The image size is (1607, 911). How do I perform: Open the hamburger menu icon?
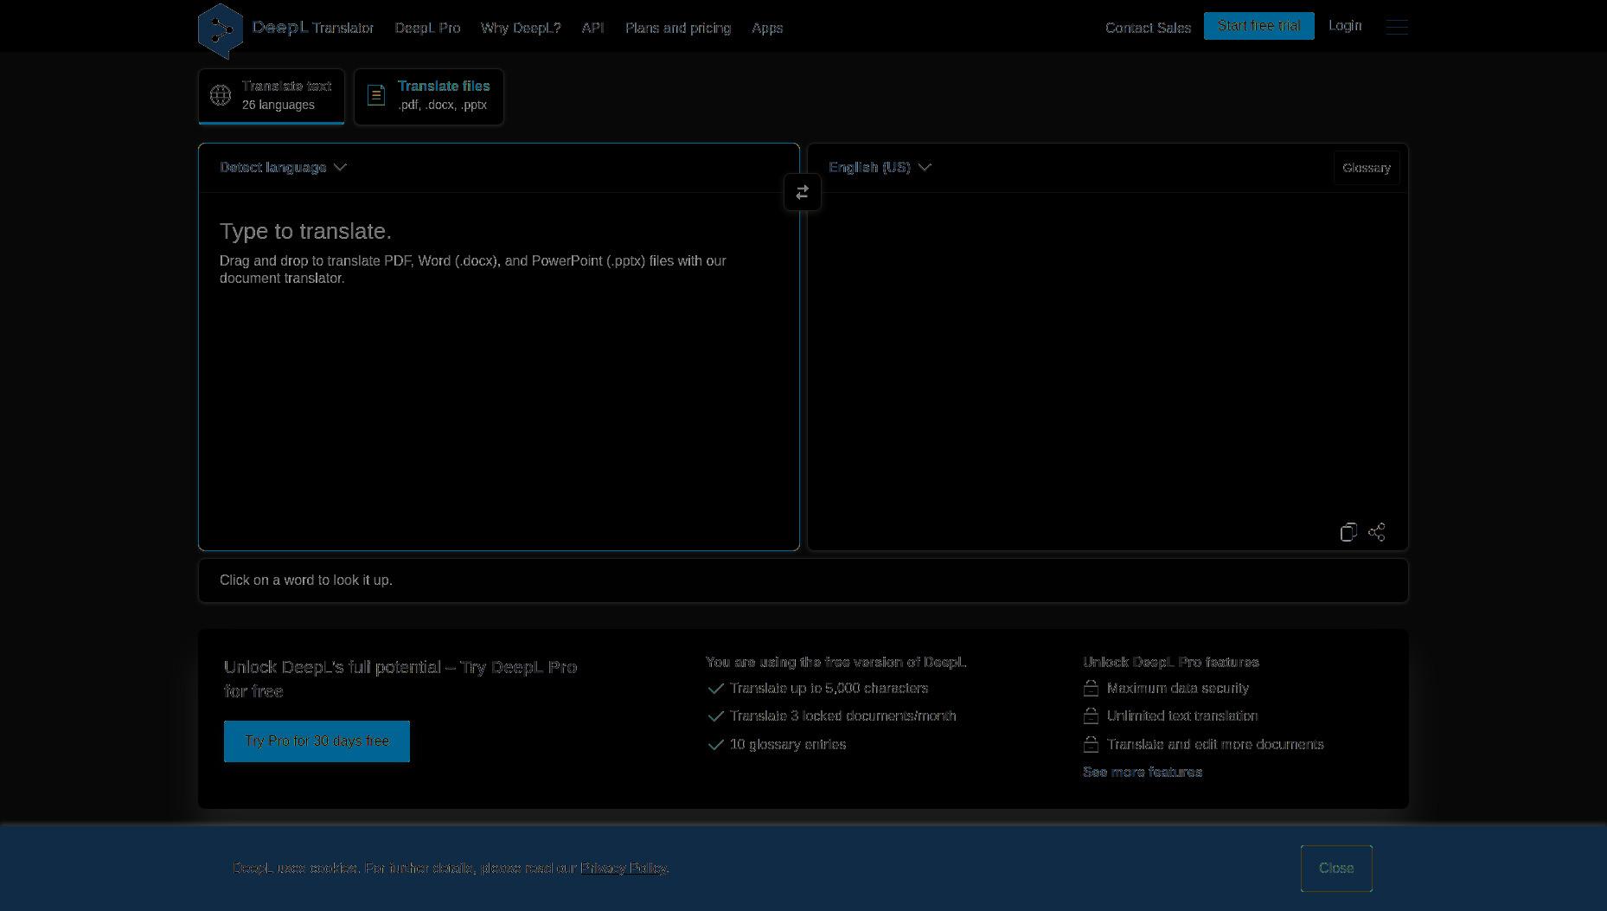click(x=1397, y=27)
